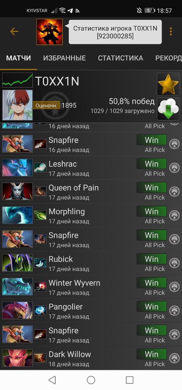Tap the gold star favorite icon

point(168,84)
